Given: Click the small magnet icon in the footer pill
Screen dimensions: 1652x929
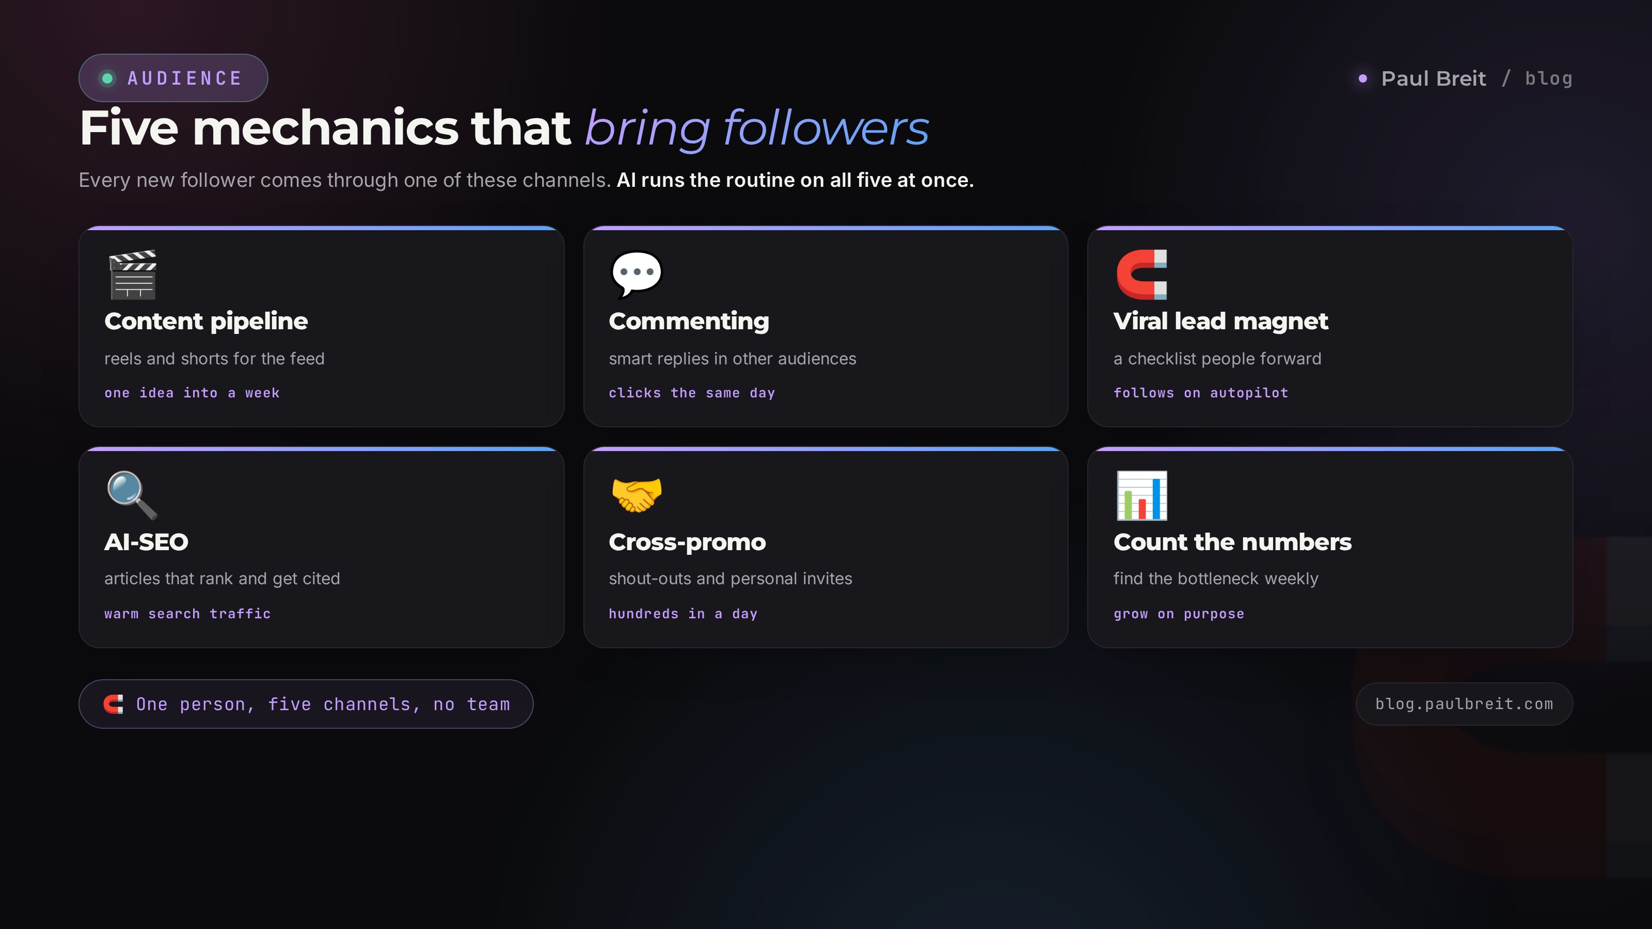Looking at the screenshot, I should 114,704.
